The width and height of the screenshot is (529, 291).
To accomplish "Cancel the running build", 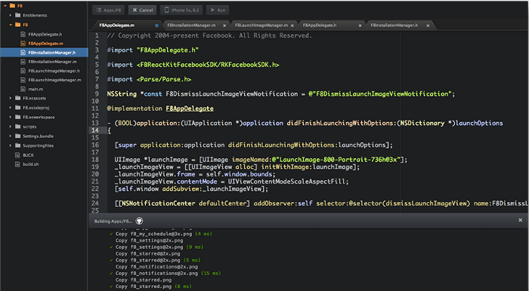I will (x=142, y=10).
